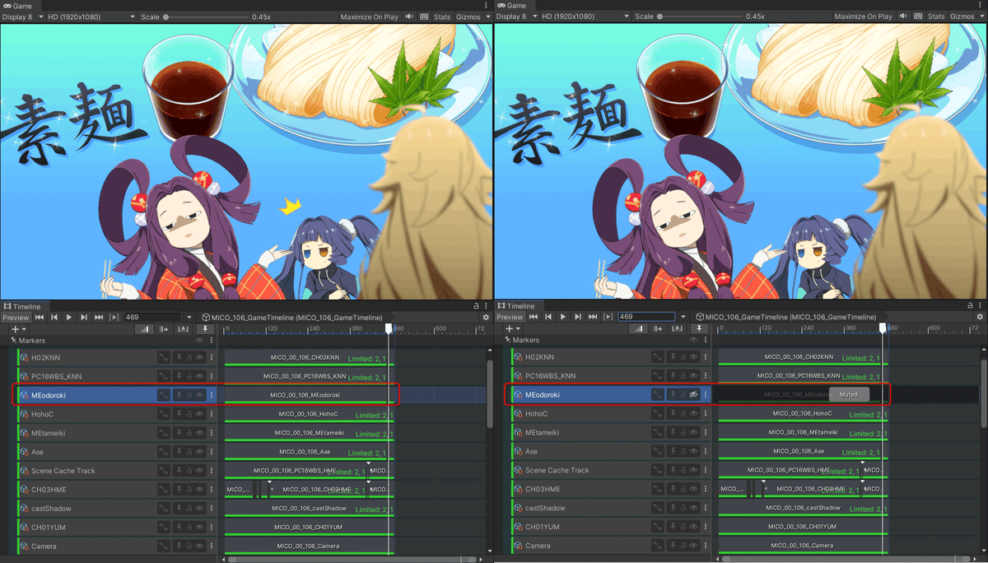Go to start in right Timeline
988x563 pixels.
(534, 317)
